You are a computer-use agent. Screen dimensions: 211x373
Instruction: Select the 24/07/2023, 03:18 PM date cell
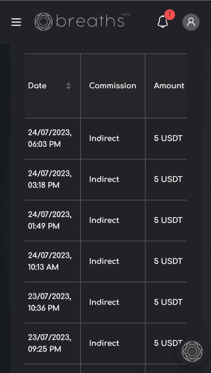click(x=50, y=179)
